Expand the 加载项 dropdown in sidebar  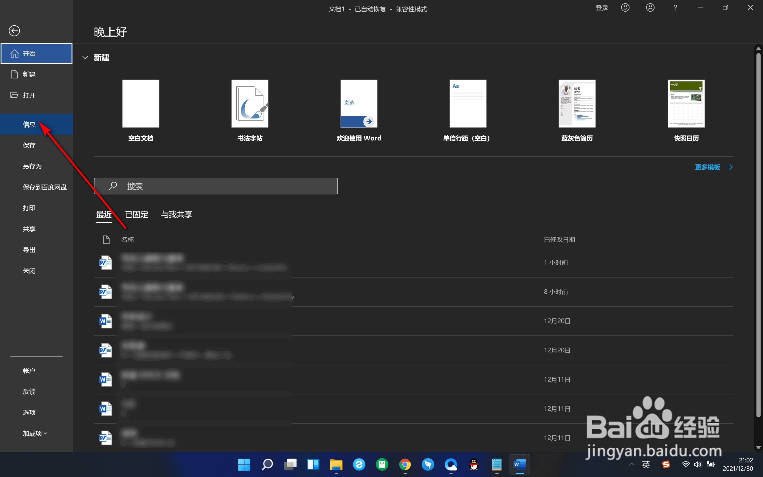[x=35, y=433]
